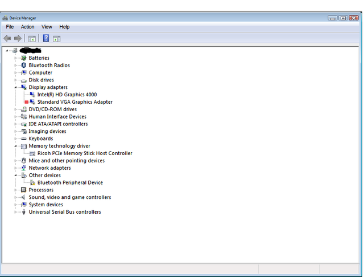Click the Sound, video and game controllers icon
Screen dimensions: 364x277
[23, 197]
